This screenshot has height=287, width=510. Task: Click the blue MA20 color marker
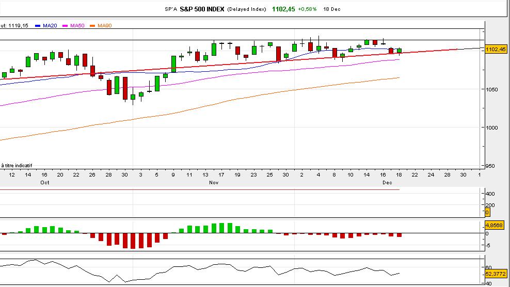coord(37,26)
